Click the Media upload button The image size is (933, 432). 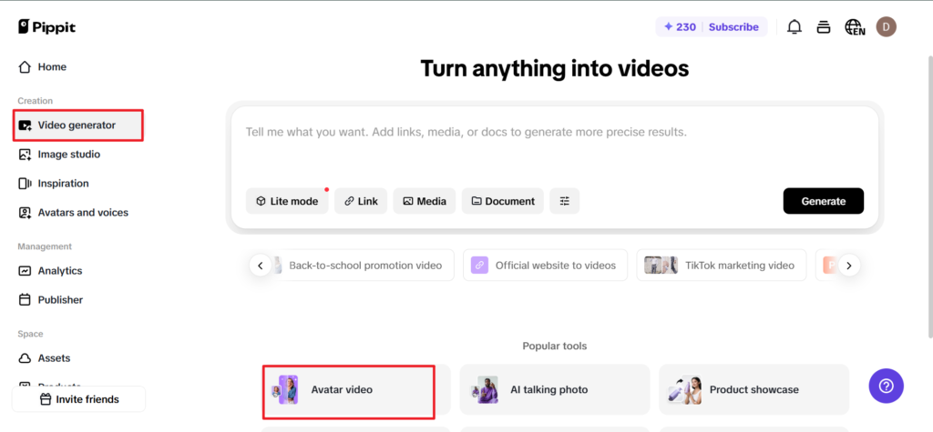tap(425, 201)
